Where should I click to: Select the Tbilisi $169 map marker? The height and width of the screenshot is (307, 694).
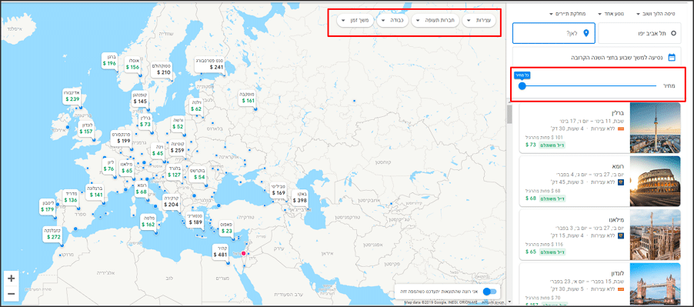(279, 189)
